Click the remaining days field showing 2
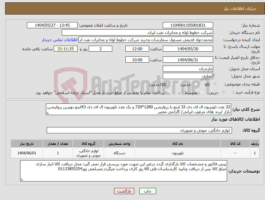 click(x=100, y=49)
